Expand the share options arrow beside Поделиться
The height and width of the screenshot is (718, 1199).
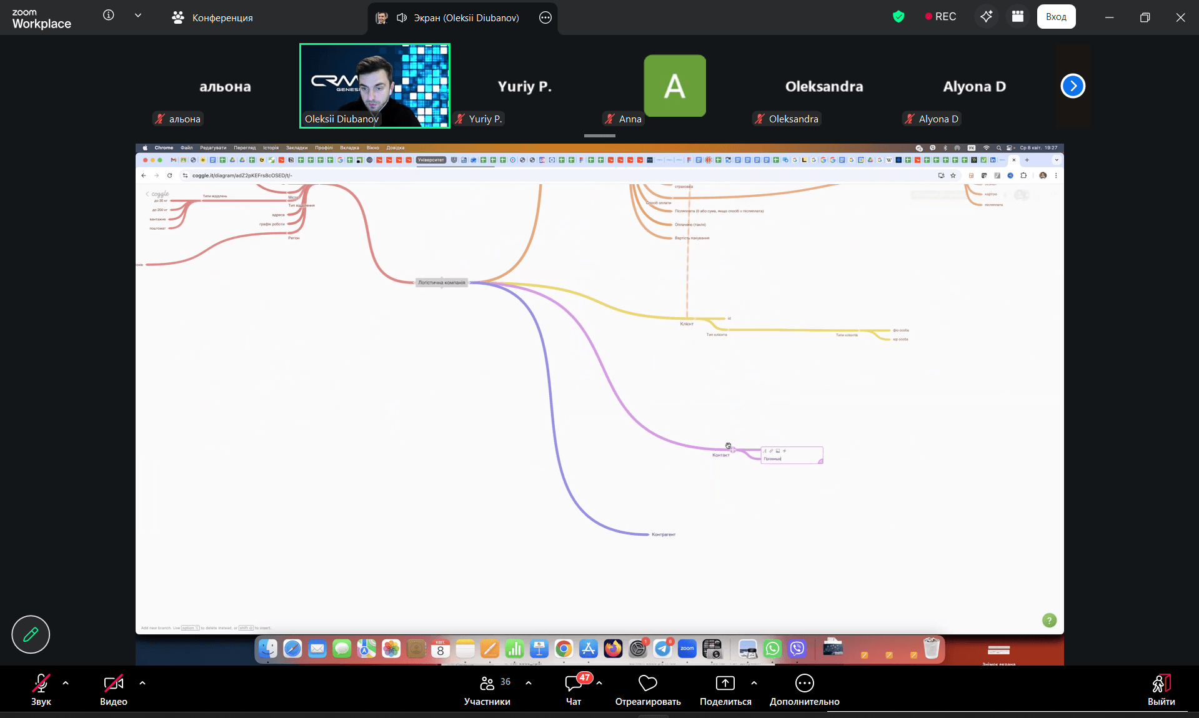(754, 683)
